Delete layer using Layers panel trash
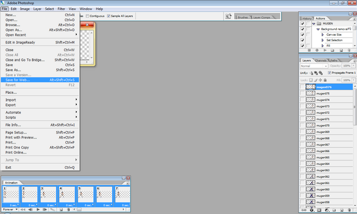Screen dimensions: 357x214 pyautogui.click(x=349, y=210)
